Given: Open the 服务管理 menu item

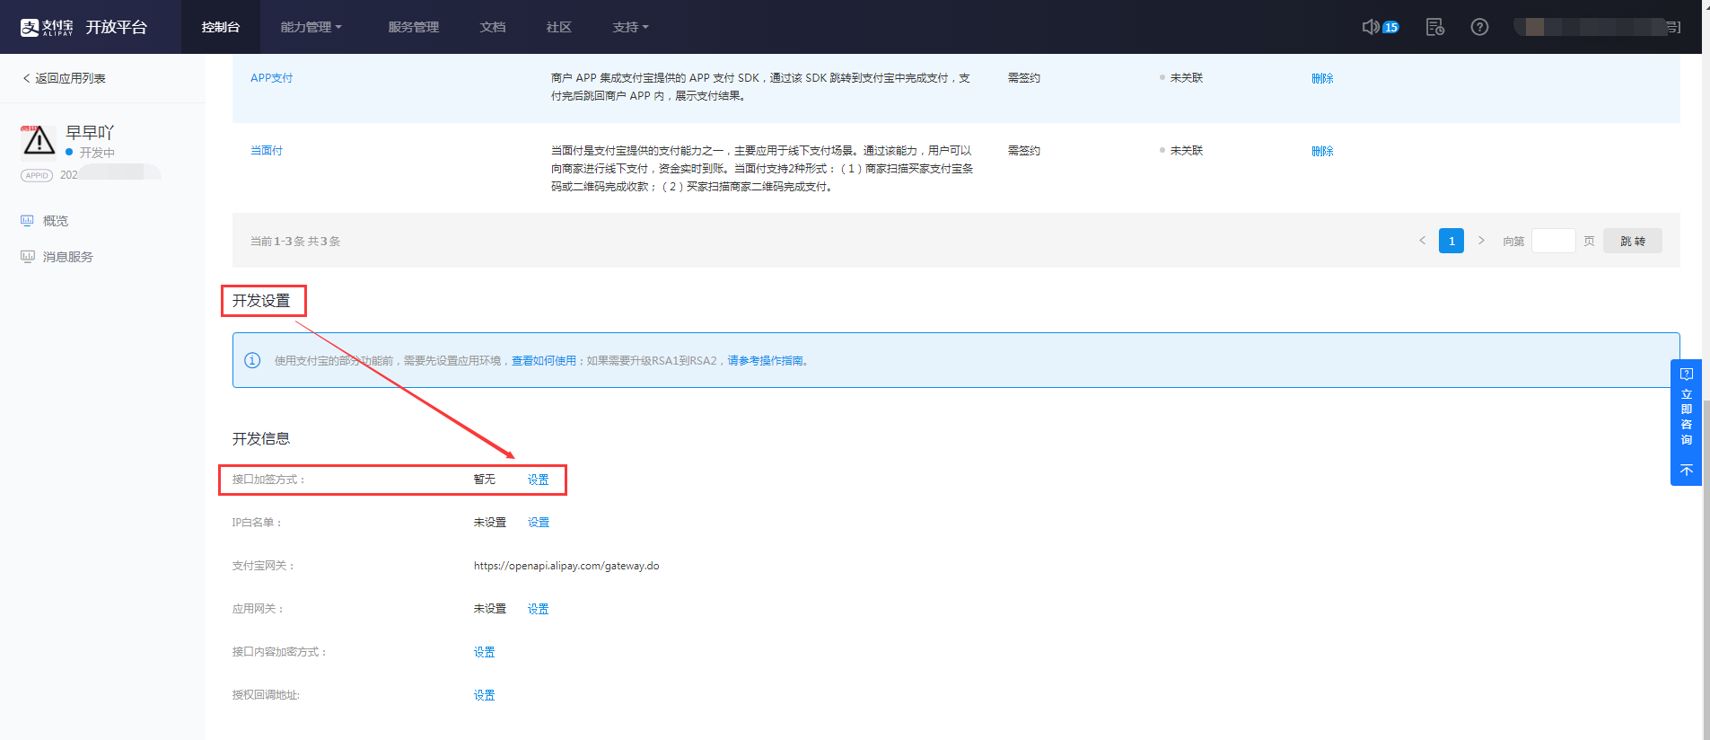Looking at the screenshot, I should pos(414,27).
